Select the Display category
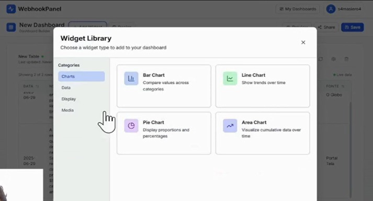This screenshot has width=373, height=201. 82,99
